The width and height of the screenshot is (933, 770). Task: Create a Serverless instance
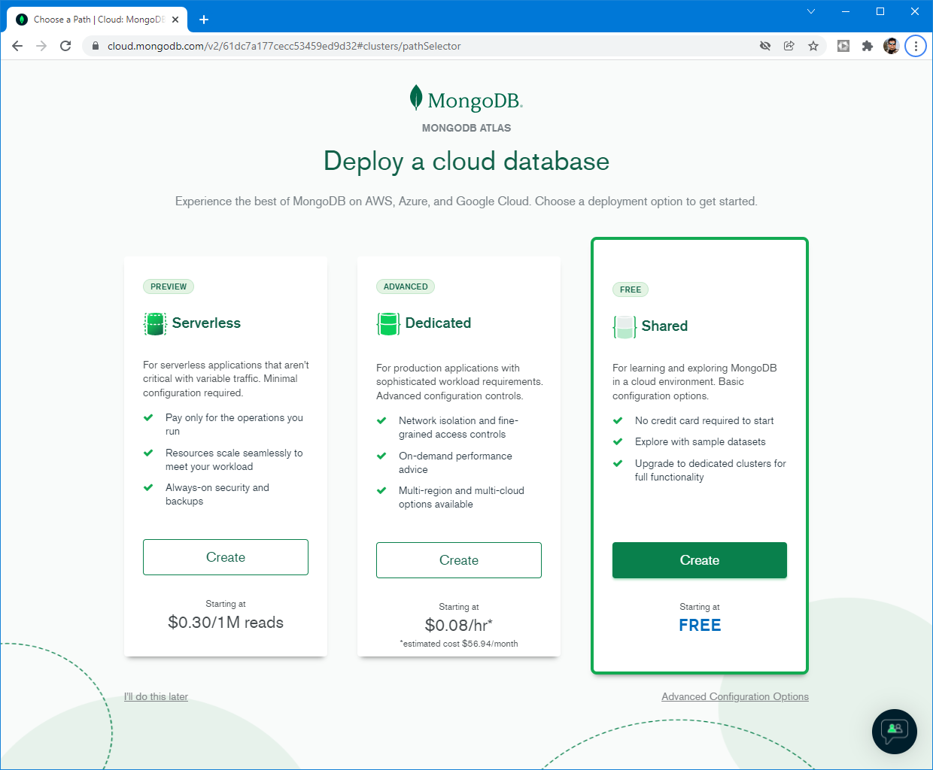click(x=225, y=557)
